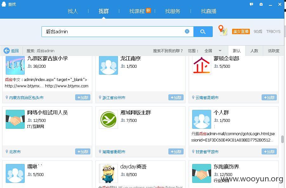Image resolution: width=286 pixels, height=188 pixels.
Task: Click 甘肃省平凉市 location link
Action: 207,152
